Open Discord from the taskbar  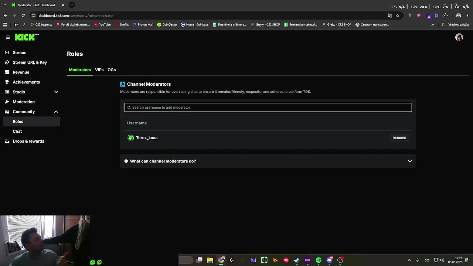330,260
